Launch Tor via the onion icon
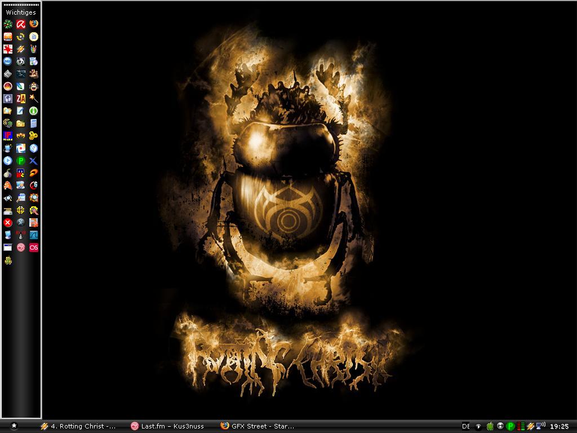This screenshot has height=433, width=577. pyautogui.click(x=8, y=174)
